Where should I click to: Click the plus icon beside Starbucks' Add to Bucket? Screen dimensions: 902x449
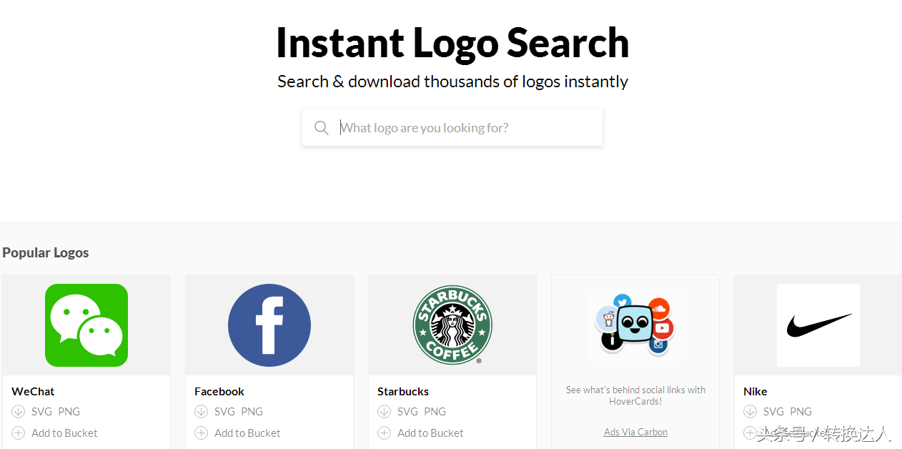(x=385, y=433)
